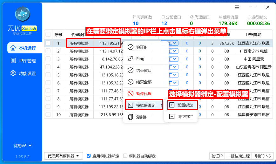The image size is (276, 164).
Task: Uncheck the 启用模拟器绑定 checkbox
Action: pos(89,156)
